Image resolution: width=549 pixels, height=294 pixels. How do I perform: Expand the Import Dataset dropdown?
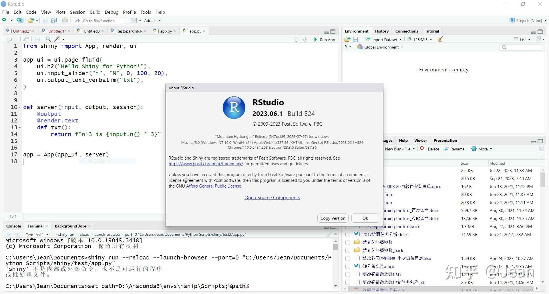[383, 39]
